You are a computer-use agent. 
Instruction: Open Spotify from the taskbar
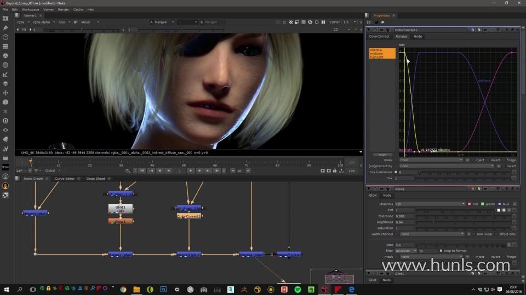(298, 290)
